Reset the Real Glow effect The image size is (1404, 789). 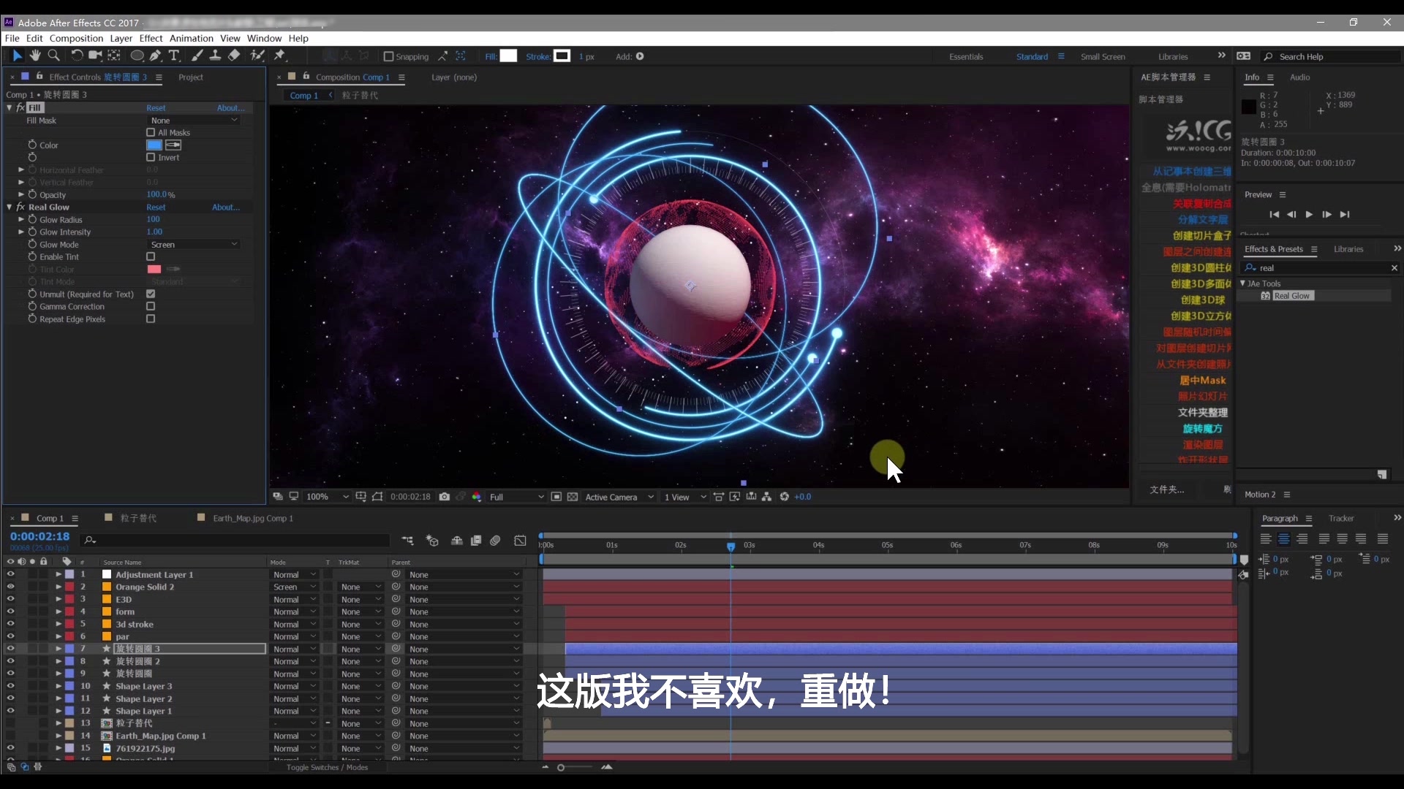pyautogui.click(x=156, y=207)
